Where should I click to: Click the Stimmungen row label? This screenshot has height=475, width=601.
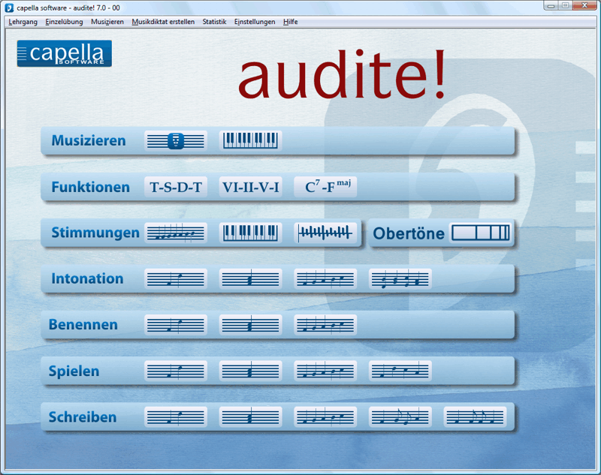(95, 233)
